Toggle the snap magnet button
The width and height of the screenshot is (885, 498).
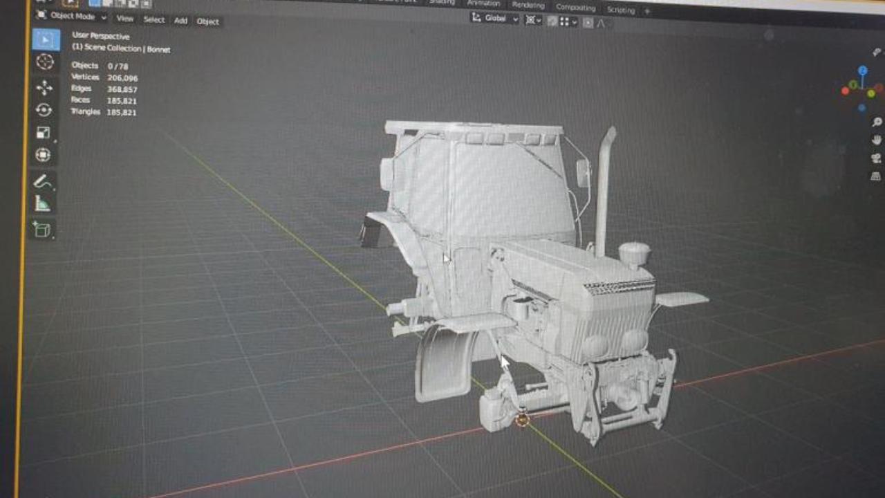pyautogui.click(x=552, y=21)
